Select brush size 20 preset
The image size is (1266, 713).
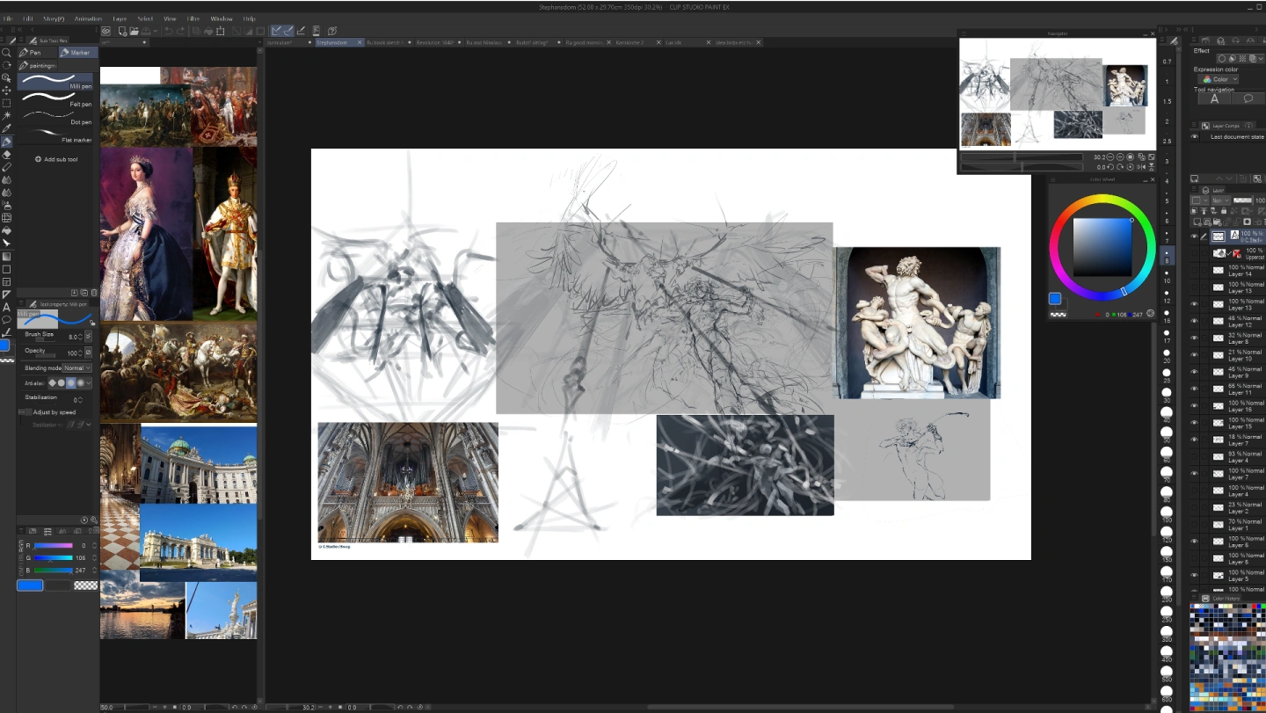1167,353
